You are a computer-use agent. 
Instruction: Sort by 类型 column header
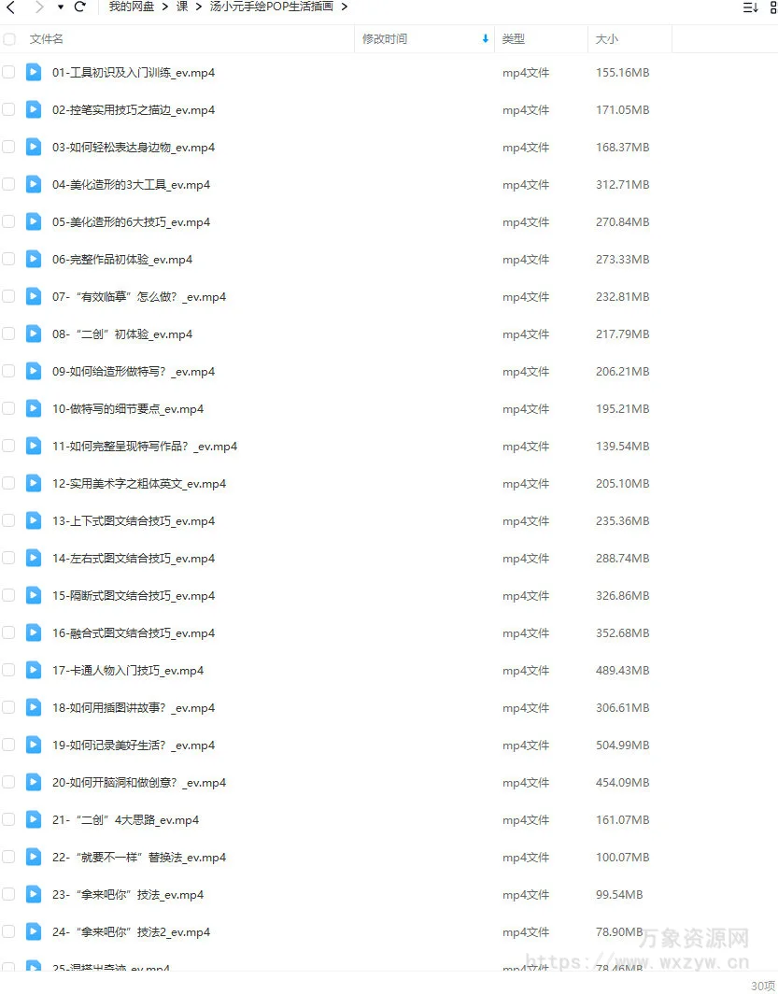coord(513,38)
